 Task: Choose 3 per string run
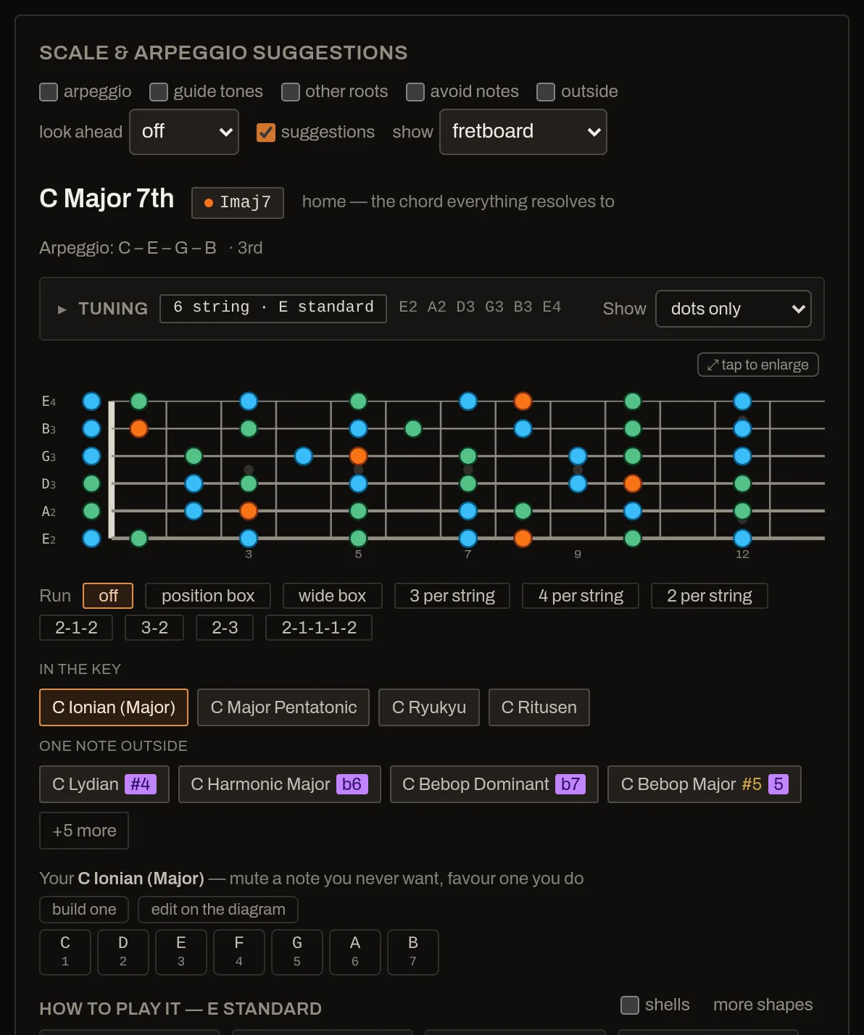[x=452, y=596]
